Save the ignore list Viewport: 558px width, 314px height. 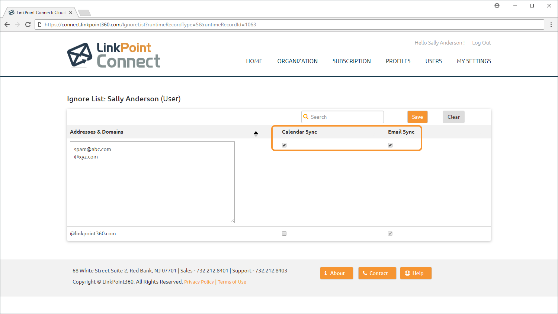[417, 117]
